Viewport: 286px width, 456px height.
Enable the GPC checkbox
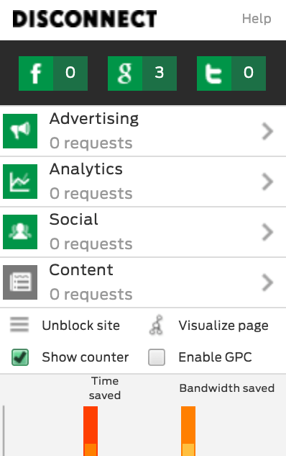(x=157, y=357)
